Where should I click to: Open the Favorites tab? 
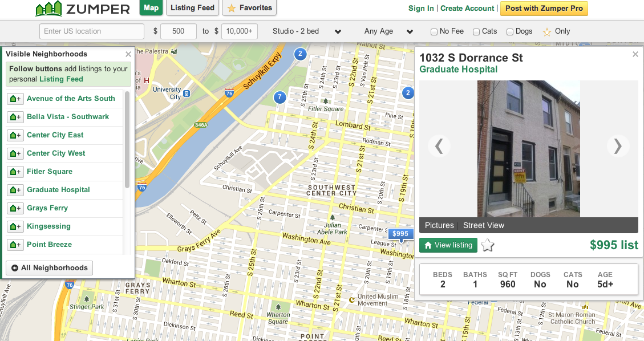click(x=250, y=8)
